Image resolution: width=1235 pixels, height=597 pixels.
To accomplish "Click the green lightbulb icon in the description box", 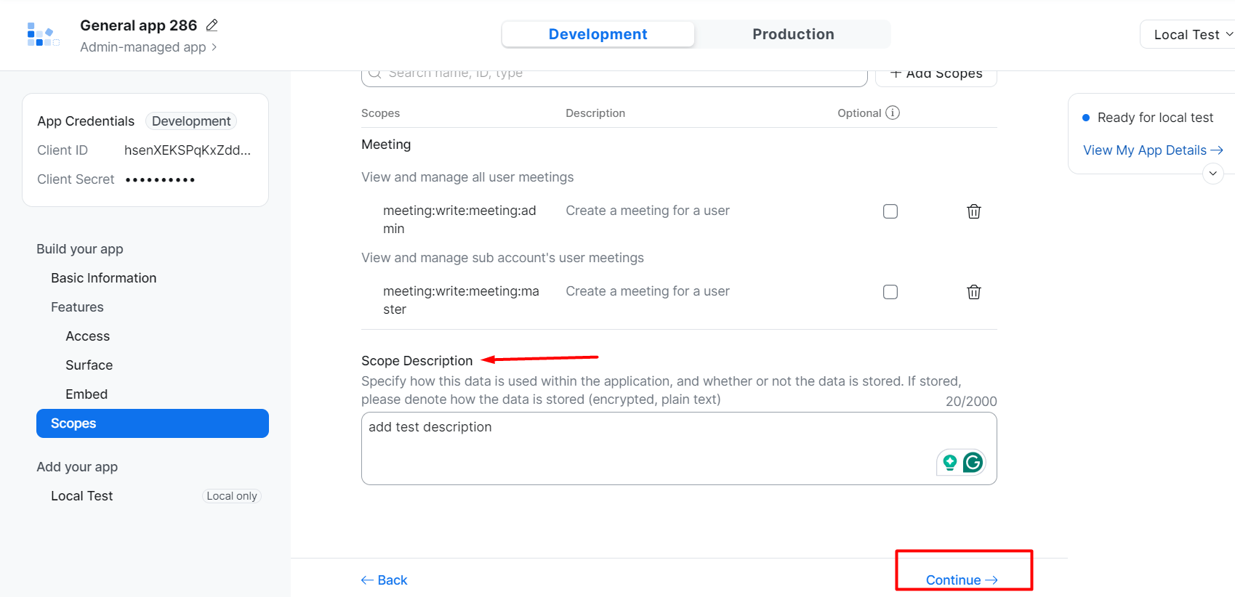I will tap(949, 462).
